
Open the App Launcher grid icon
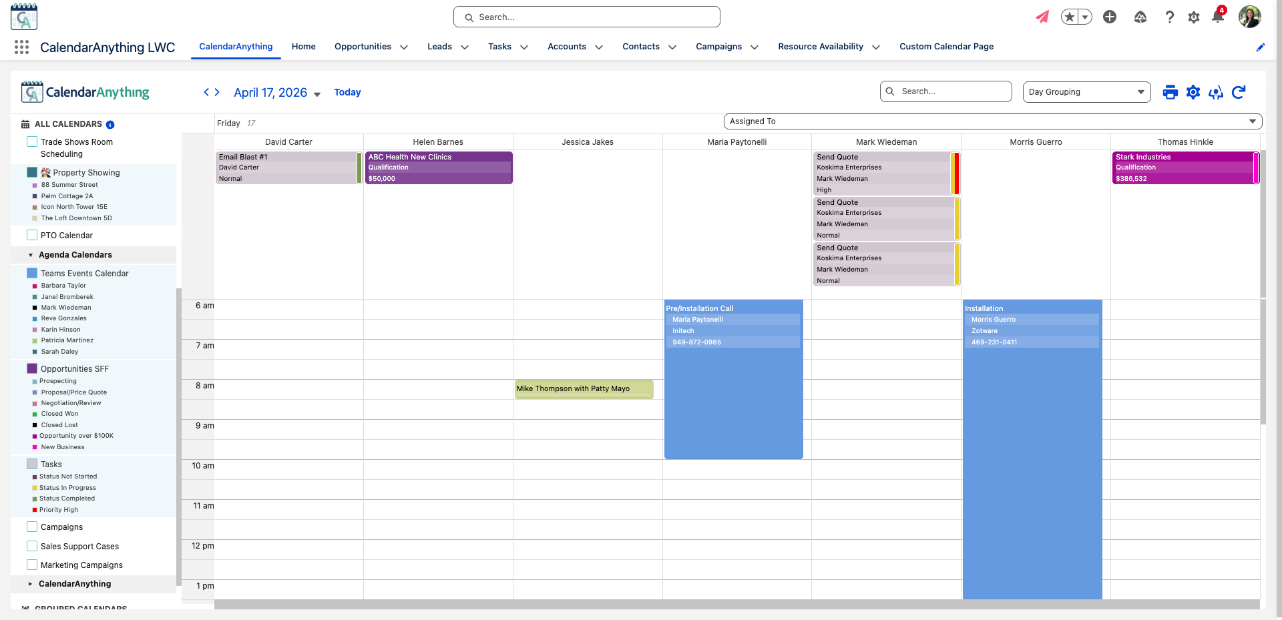21,47
